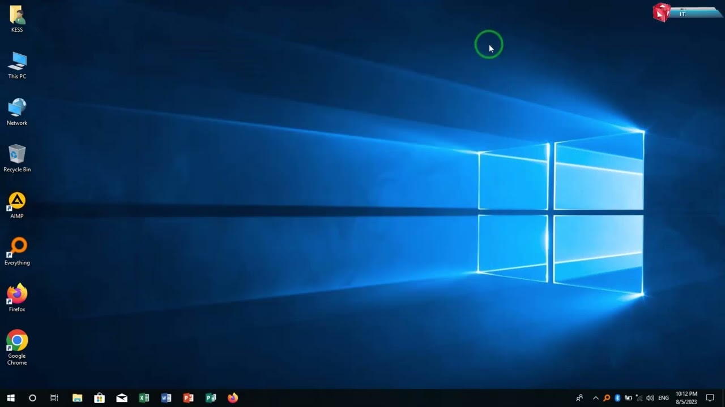Open Task View from taskbar

(x=54, y=398)
